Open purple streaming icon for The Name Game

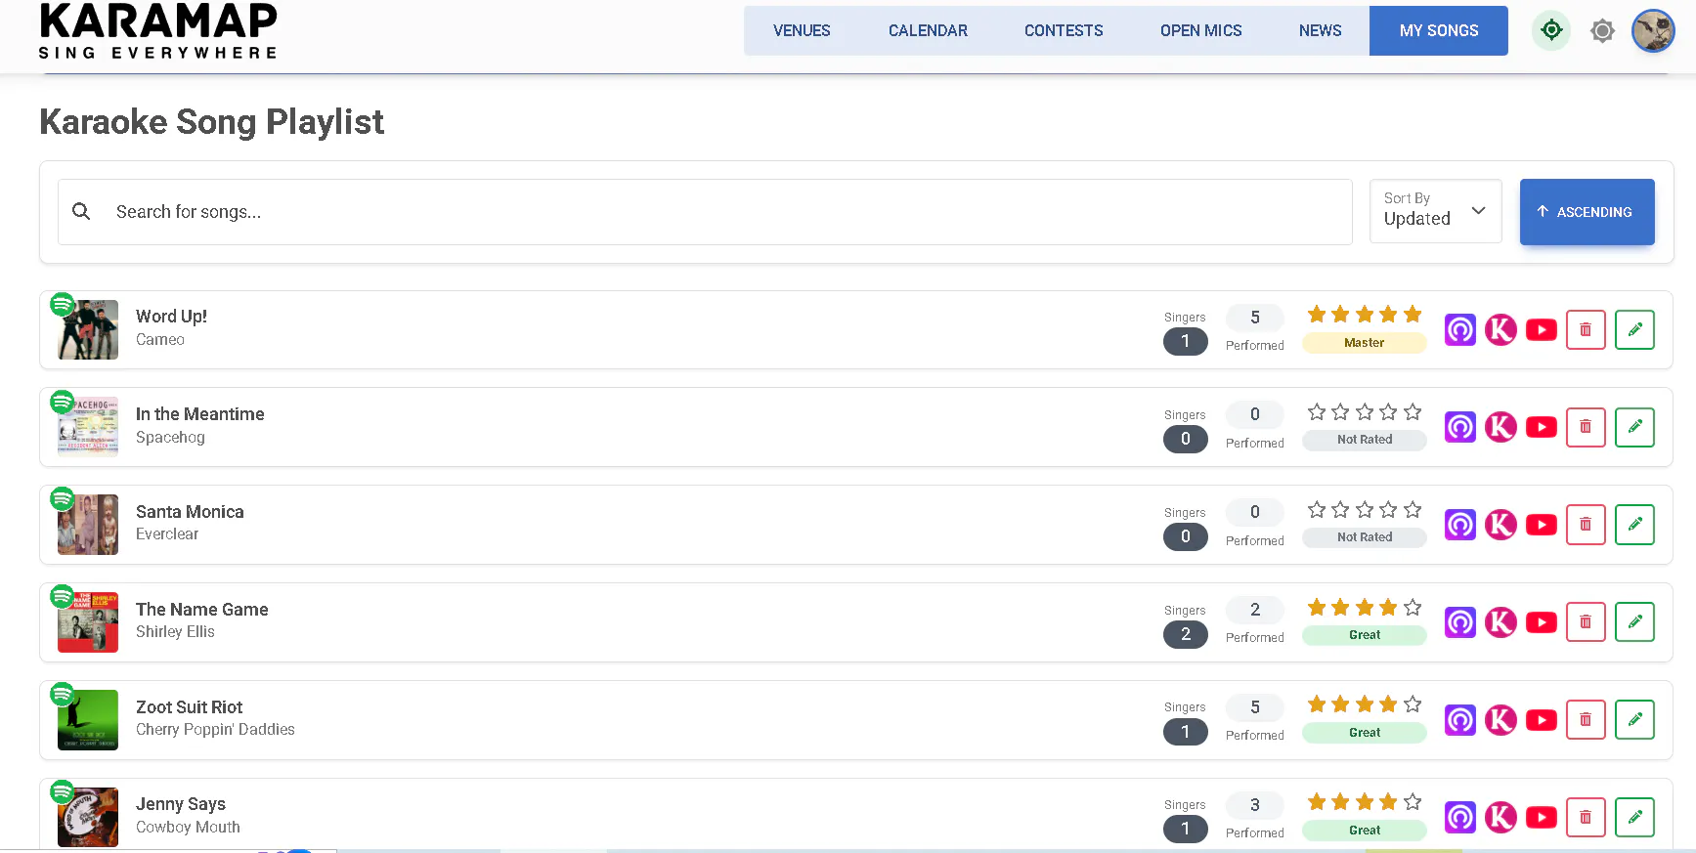(x=1460, y=622)
